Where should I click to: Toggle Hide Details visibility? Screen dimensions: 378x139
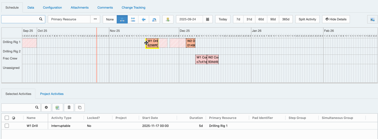[336, 19]
